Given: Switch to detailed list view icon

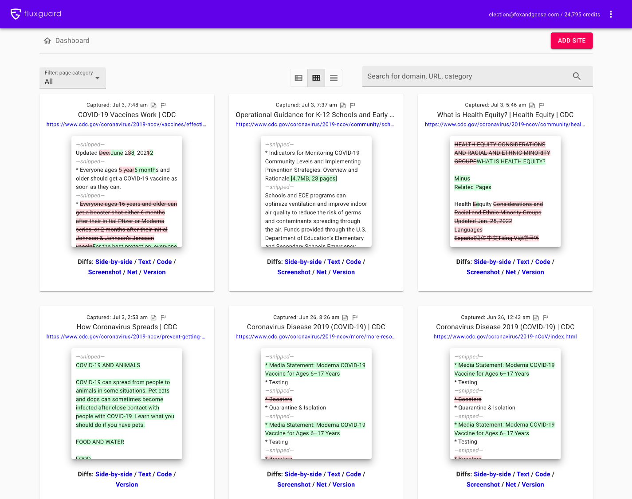Looking at the screenshot, I should pyautogui.click(x=298, y=78).
